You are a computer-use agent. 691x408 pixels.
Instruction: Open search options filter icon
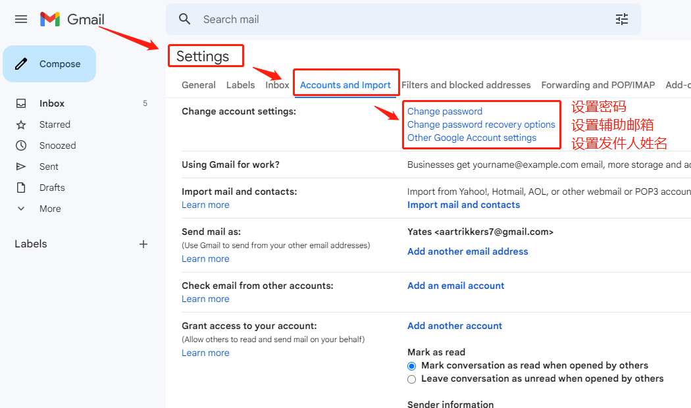click(622, 19)
